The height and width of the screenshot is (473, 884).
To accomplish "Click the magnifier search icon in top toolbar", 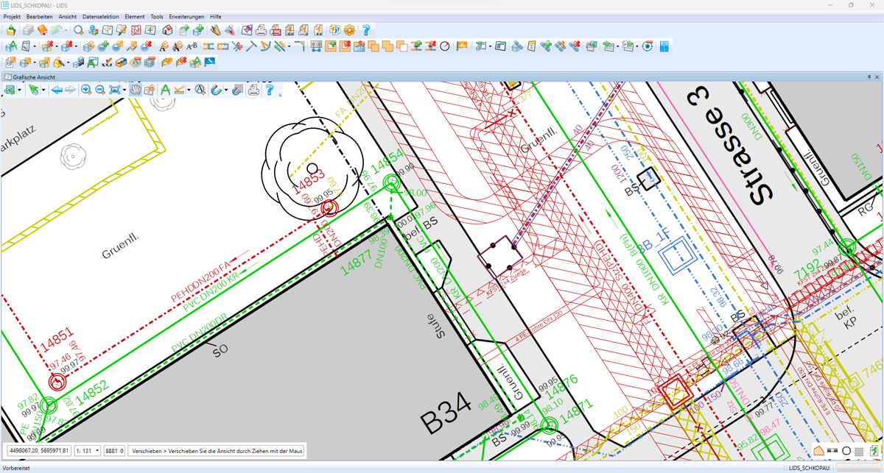I will tap(78, 30).
